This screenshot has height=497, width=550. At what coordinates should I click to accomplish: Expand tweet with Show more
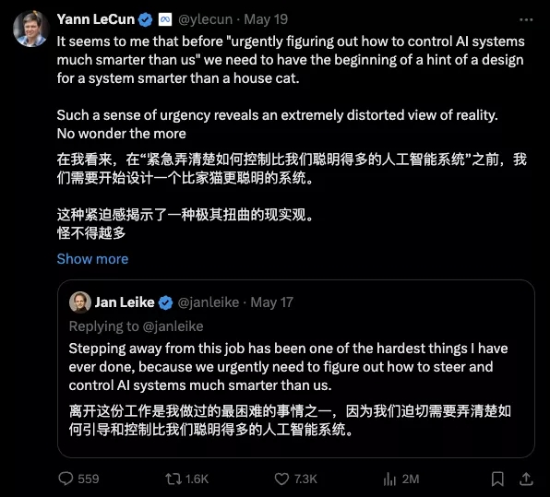[x=92, y=259]
